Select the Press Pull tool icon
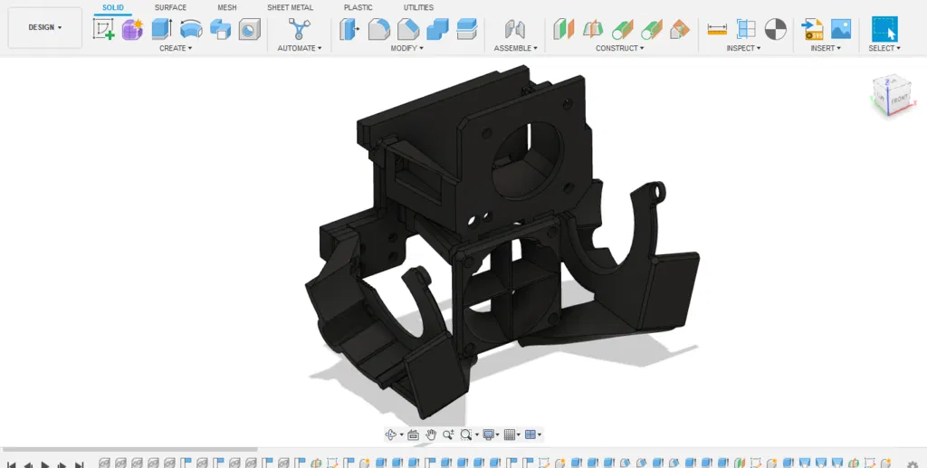This screenshot has width=927, height=468. pos(350,29)
